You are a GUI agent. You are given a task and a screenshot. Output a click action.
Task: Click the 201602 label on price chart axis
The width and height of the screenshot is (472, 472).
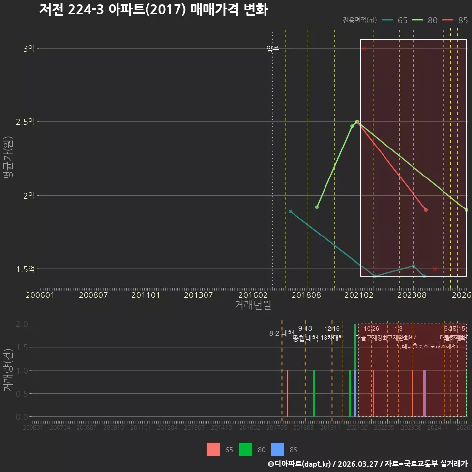pyautogui.click(x=253, y=295)
